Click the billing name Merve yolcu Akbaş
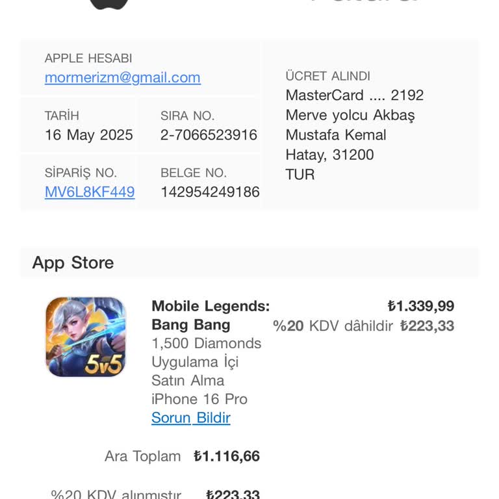 [350, 115]
